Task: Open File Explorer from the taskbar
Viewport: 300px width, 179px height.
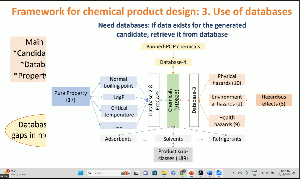Action: point(164,173)
